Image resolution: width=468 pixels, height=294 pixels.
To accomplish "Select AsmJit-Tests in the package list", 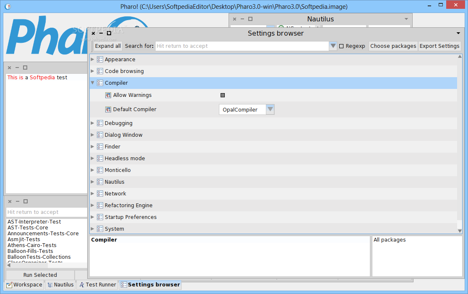I will (23, 239).
